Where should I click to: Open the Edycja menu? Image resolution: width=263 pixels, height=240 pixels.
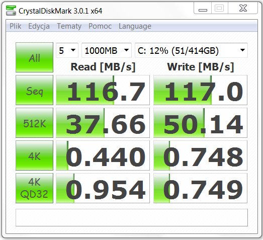click(x=39, y=26)
